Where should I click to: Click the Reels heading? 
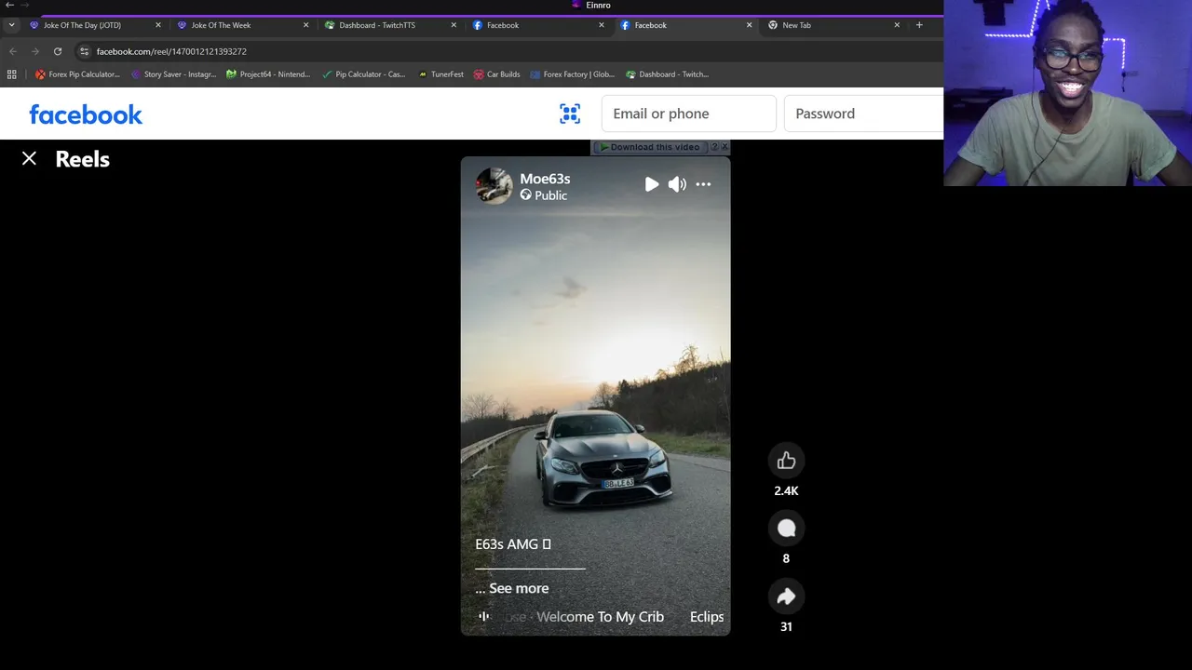tap(82, 159)
